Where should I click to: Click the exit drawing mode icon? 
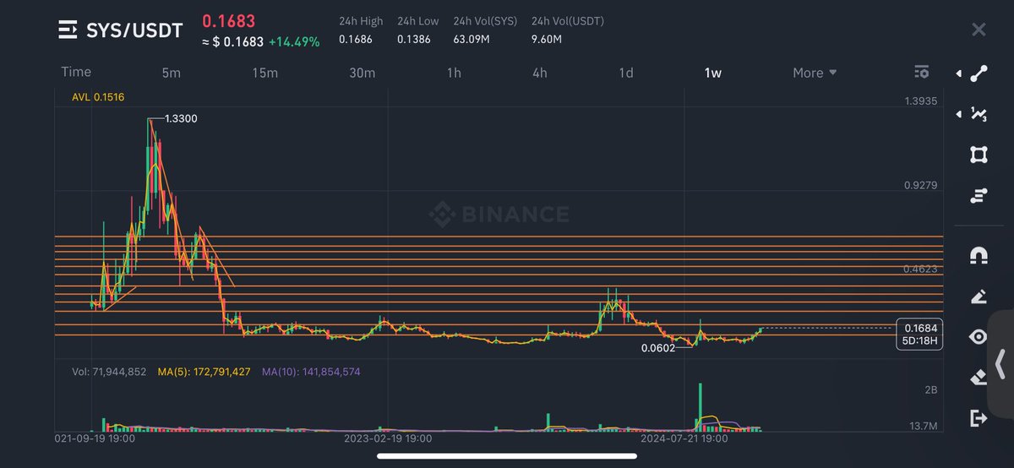(x=979, y=417)
